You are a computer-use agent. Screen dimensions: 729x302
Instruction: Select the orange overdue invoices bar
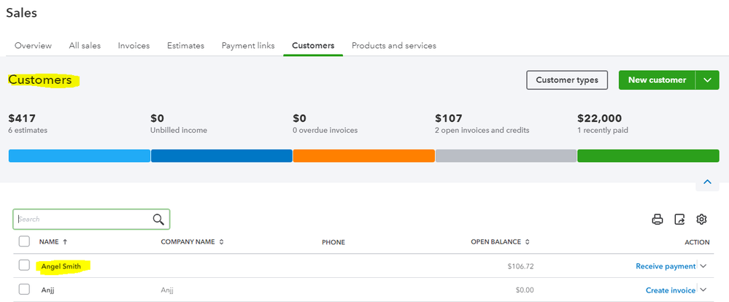(363, 155)
